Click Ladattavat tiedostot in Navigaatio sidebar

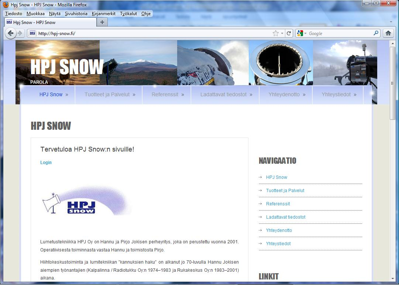(x=286, y=217)
